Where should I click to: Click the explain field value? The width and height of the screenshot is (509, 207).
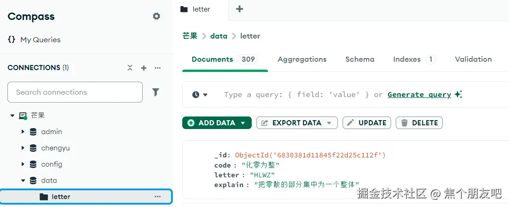pos(307,185)
